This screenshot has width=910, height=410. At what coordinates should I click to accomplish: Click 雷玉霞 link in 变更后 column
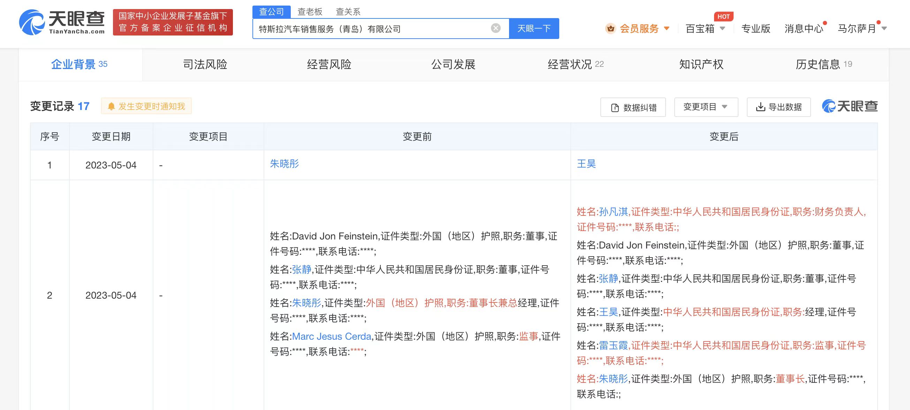(614, 346)
